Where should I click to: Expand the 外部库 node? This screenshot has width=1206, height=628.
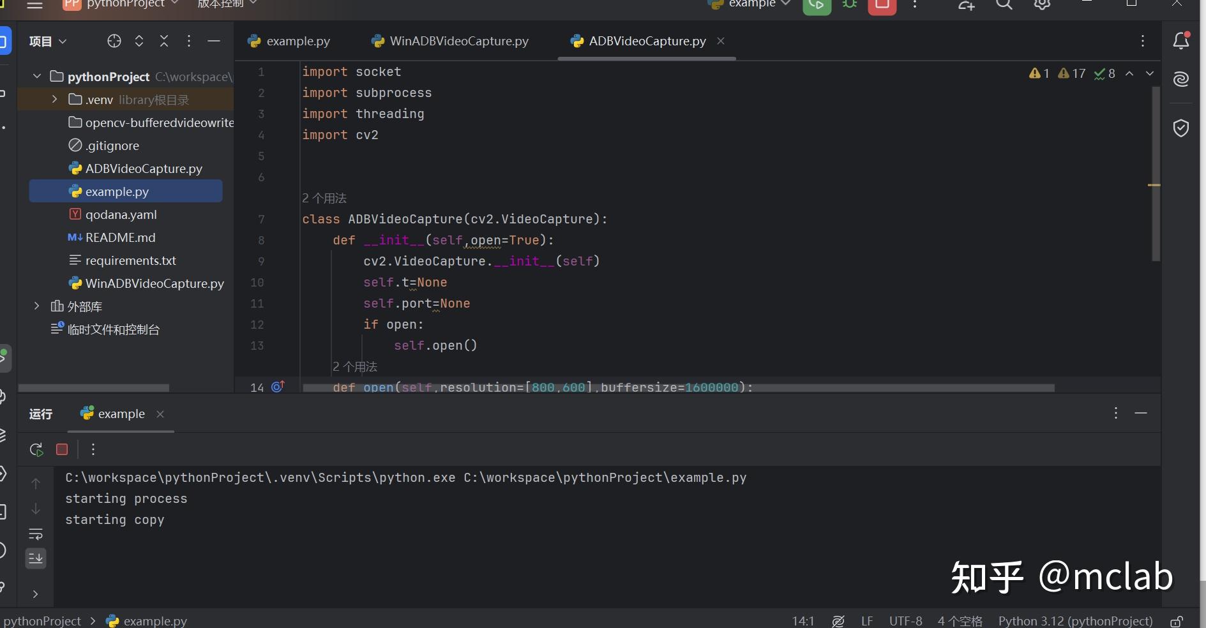coord(36,306)
